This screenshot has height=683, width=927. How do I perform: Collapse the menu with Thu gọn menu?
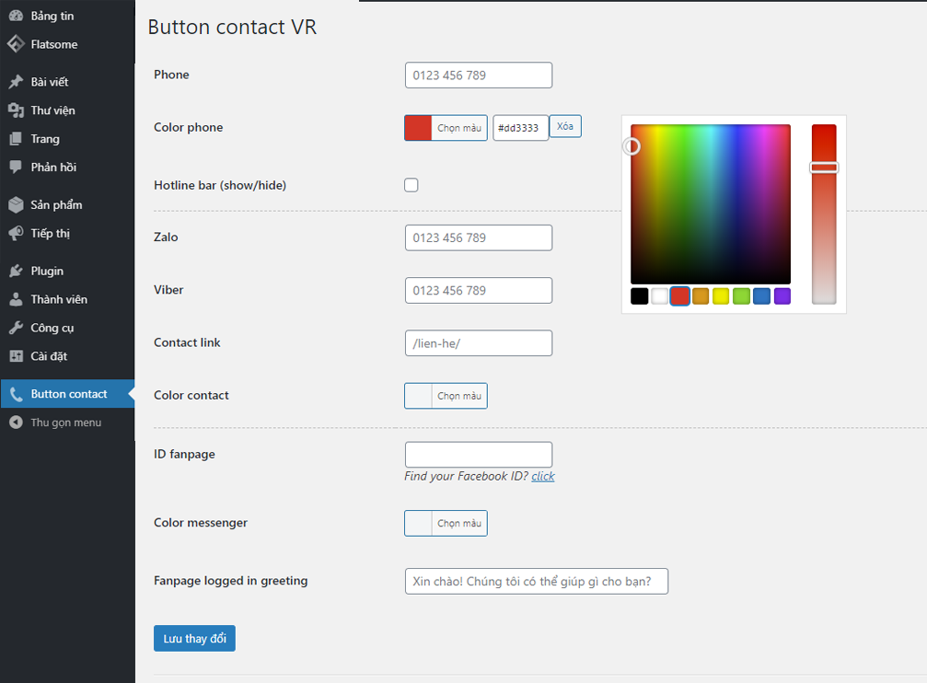click(x=55, y=423)
